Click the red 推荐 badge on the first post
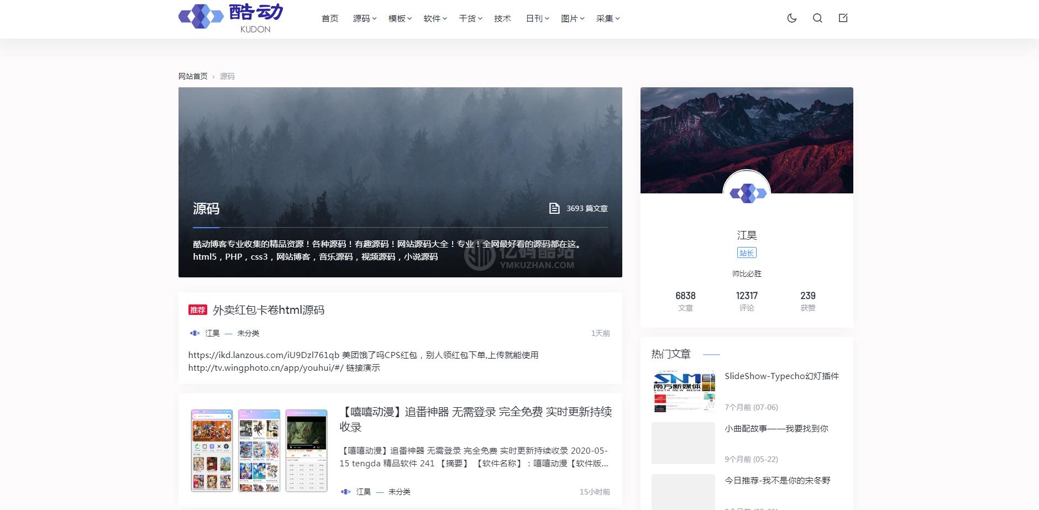The image size is (1039, 510). [x=197, y=310]
